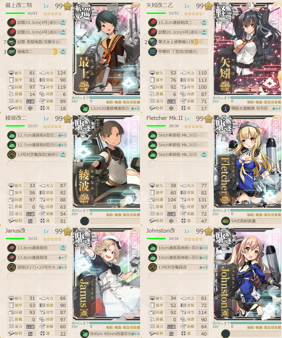
Task: Select the 甲標的 丁型改 midget submarine icon
Action: [x=152, y=52]
